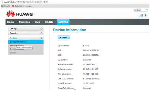Click the Device name label
The height and width of the screenshot is (95, 151).
pyautogui.click(x=63, y=45)
